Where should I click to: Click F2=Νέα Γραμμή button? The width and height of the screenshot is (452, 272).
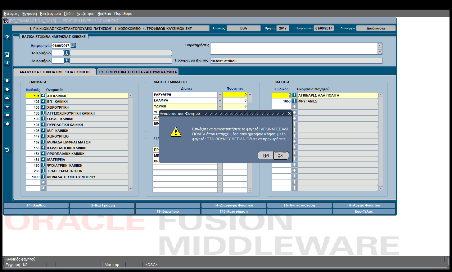click(102, 205)
